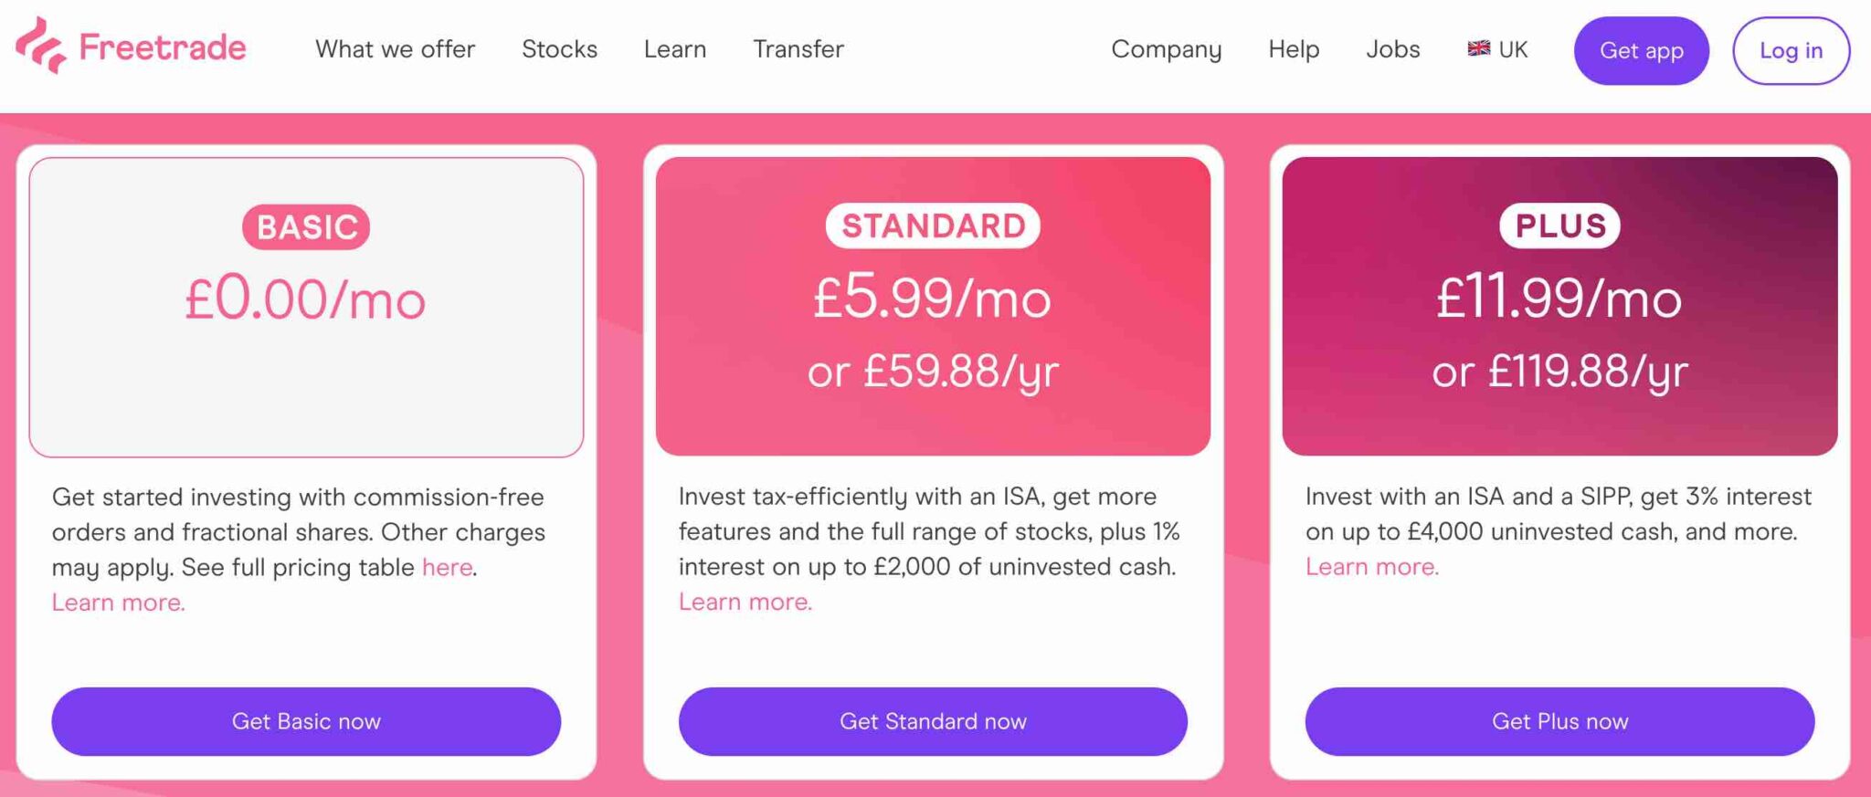The height and width of the screenshot is (797, 1871).
Task: Open the Company menu
Action: (1167, 49)
